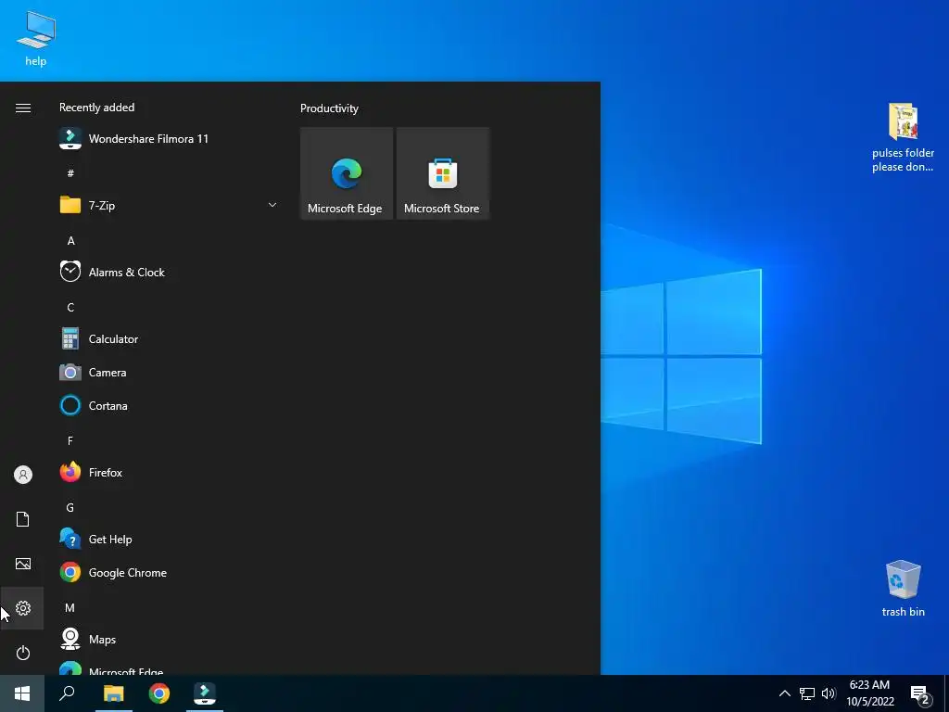
Task: Open taskbar Search magnifier
Action: click(67, 693)
